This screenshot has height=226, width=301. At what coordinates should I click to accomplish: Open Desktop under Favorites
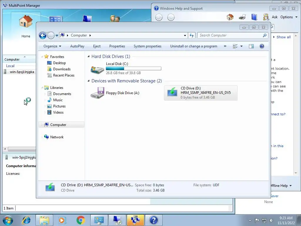pos(59,63)
